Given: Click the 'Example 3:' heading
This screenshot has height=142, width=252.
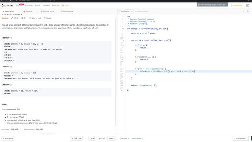Looking at the screenshot, I should pos(7,85).
